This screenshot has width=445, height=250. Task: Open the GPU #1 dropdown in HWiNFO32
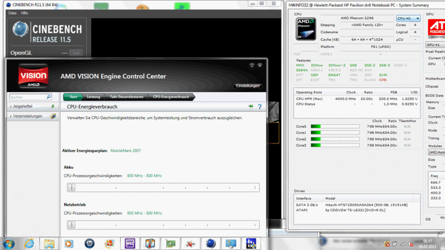pos(435,45)
